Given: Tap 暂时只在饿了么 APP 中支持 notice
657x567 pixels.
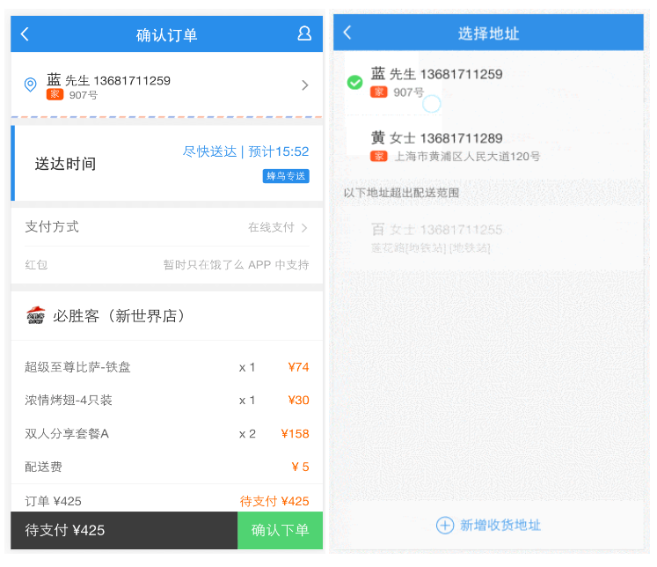Looking at the screenshot, I should 237,265.
